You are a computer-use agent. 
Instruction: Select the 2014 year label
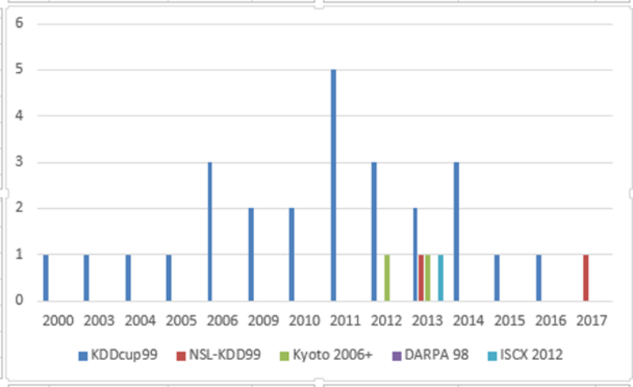click(468, 321)
